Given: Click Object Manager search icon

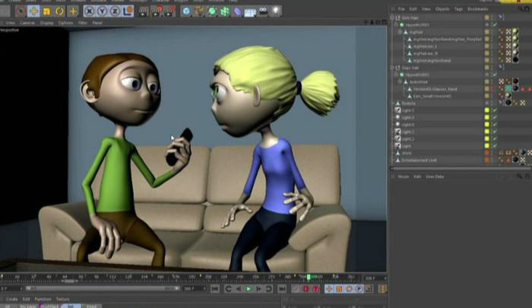Looking at the screenshot, I should [521, 9].
